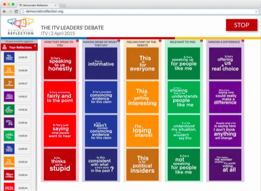Select the 'thinks we're stupid' card
The height and width of the screenshot is (191, 261).
click(60, 165)
